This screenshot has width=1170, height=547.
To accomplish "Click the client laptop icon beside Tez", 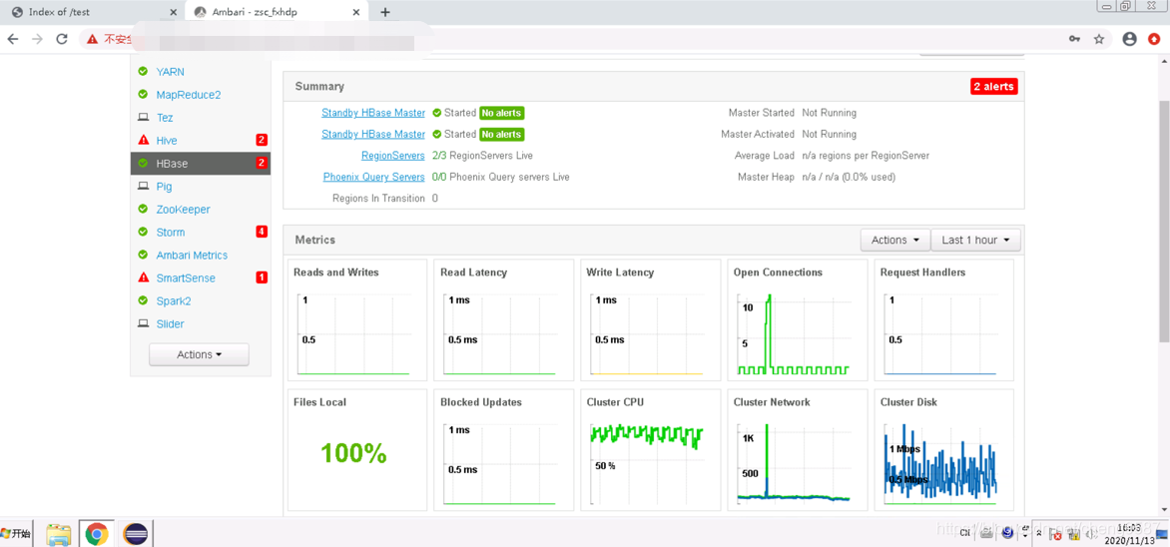I will coord(143,118).
